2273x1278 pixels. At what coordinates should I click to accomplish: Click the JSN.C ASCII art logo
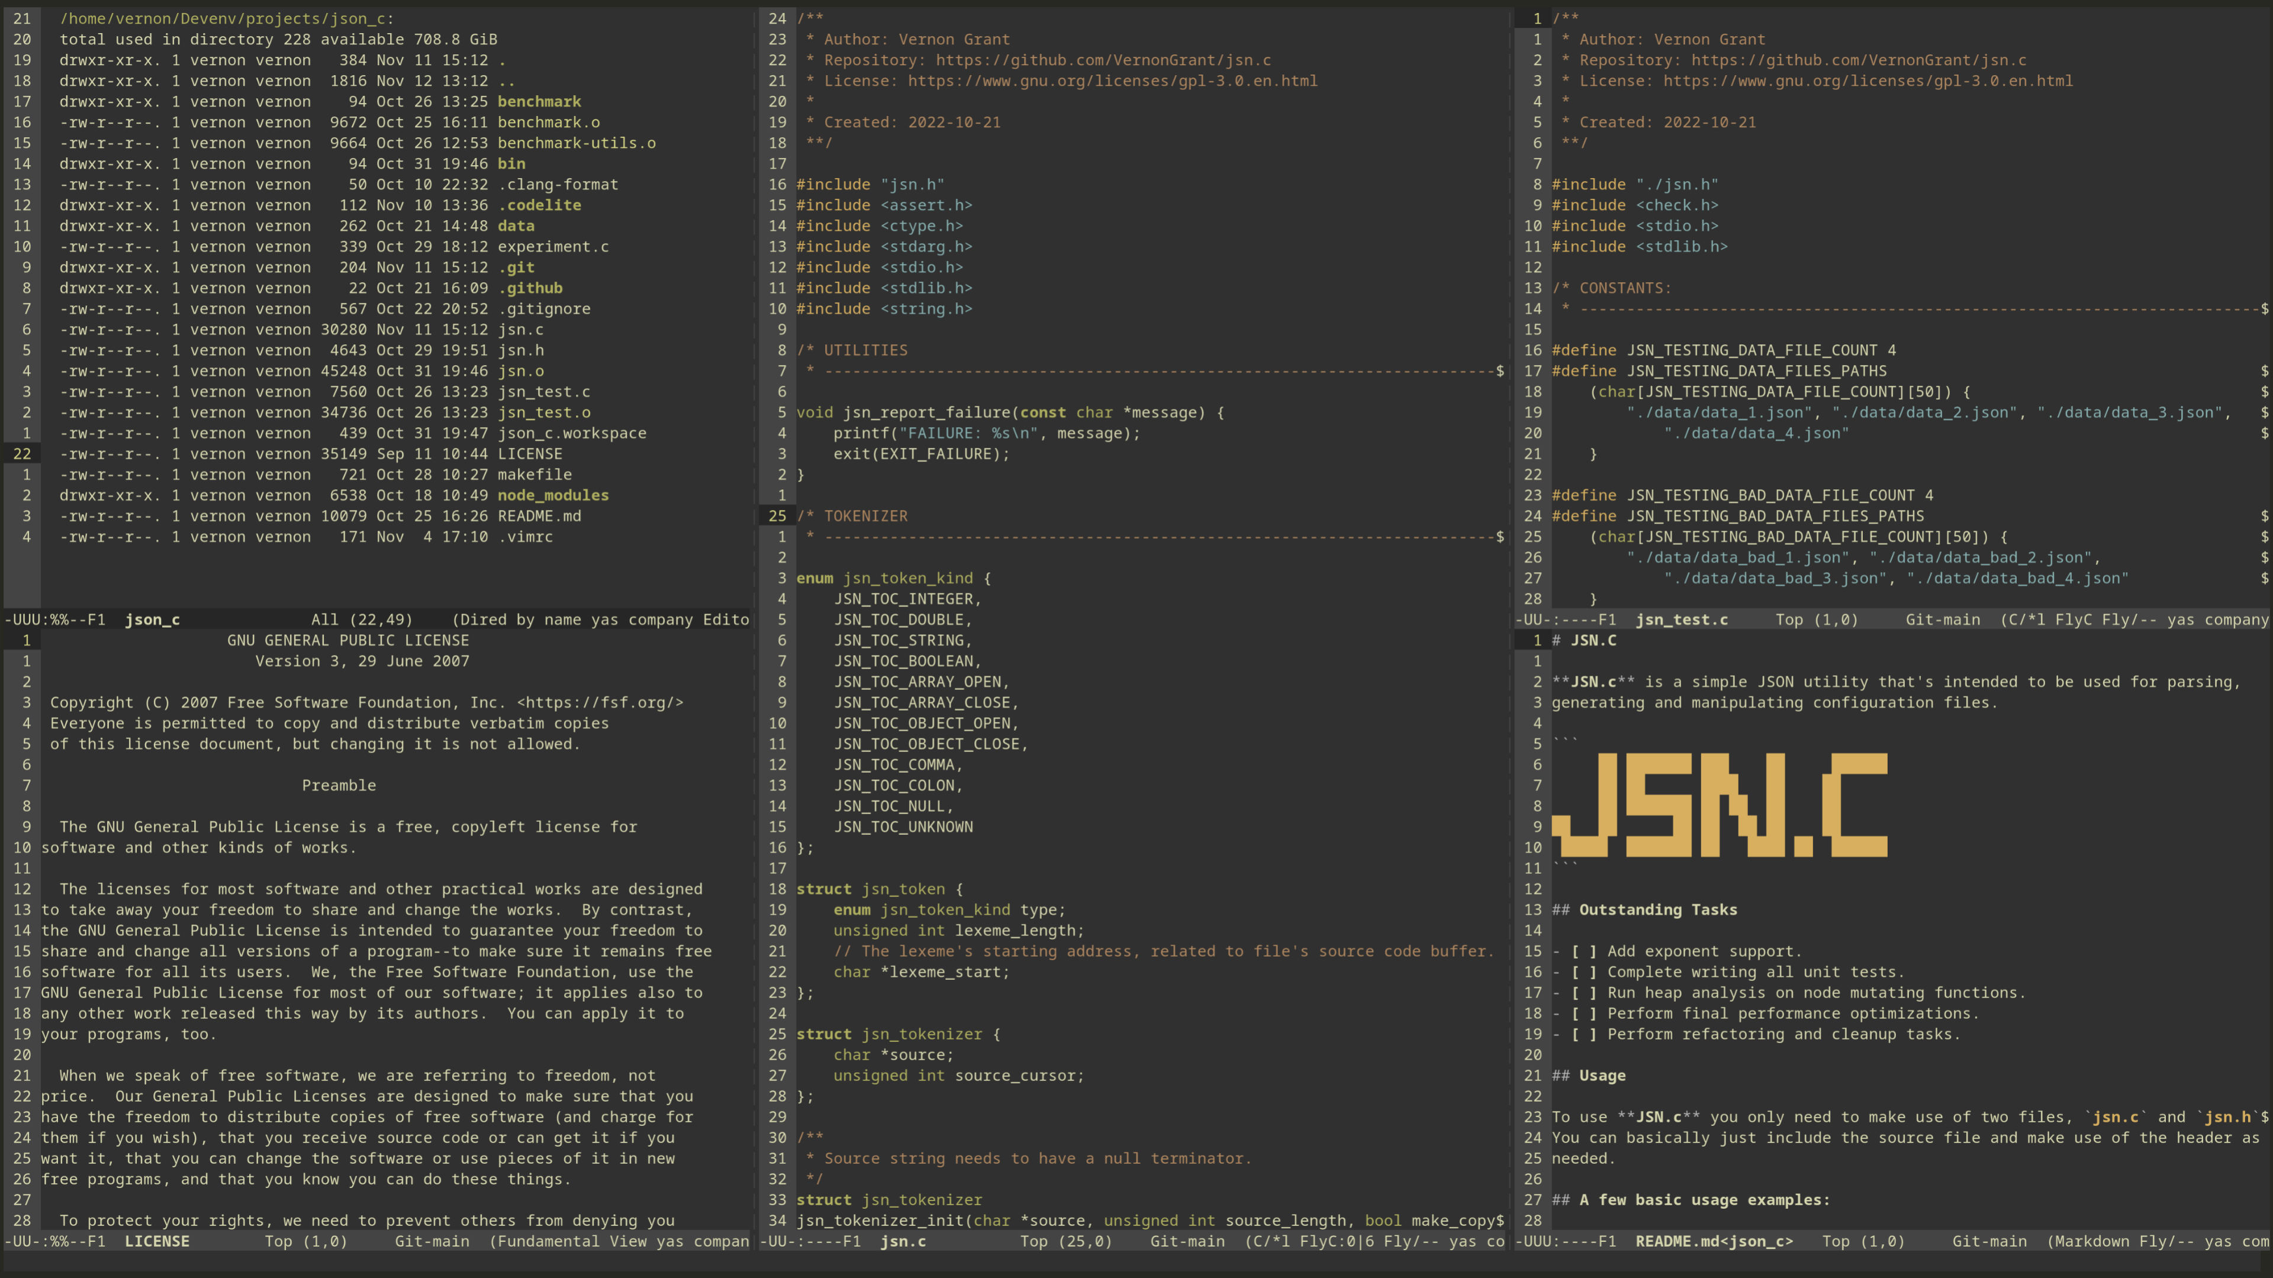point(1719,805)
